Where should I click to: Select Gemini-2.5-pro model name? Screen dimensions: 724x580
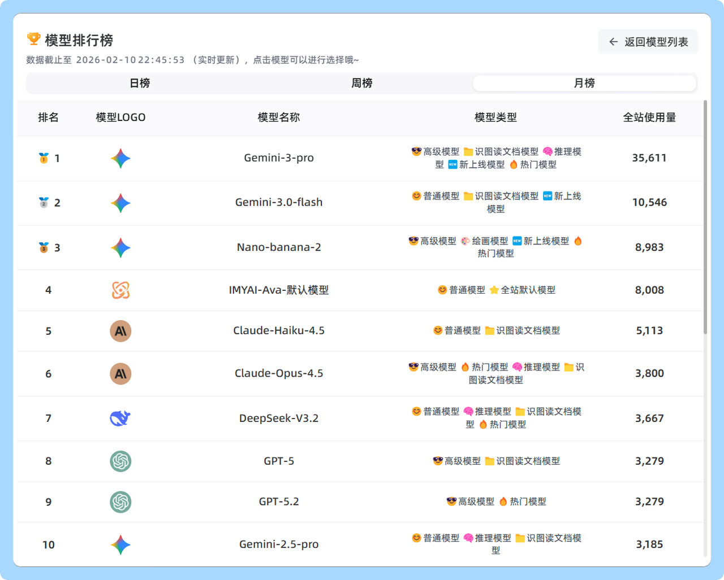coord(279,544)
